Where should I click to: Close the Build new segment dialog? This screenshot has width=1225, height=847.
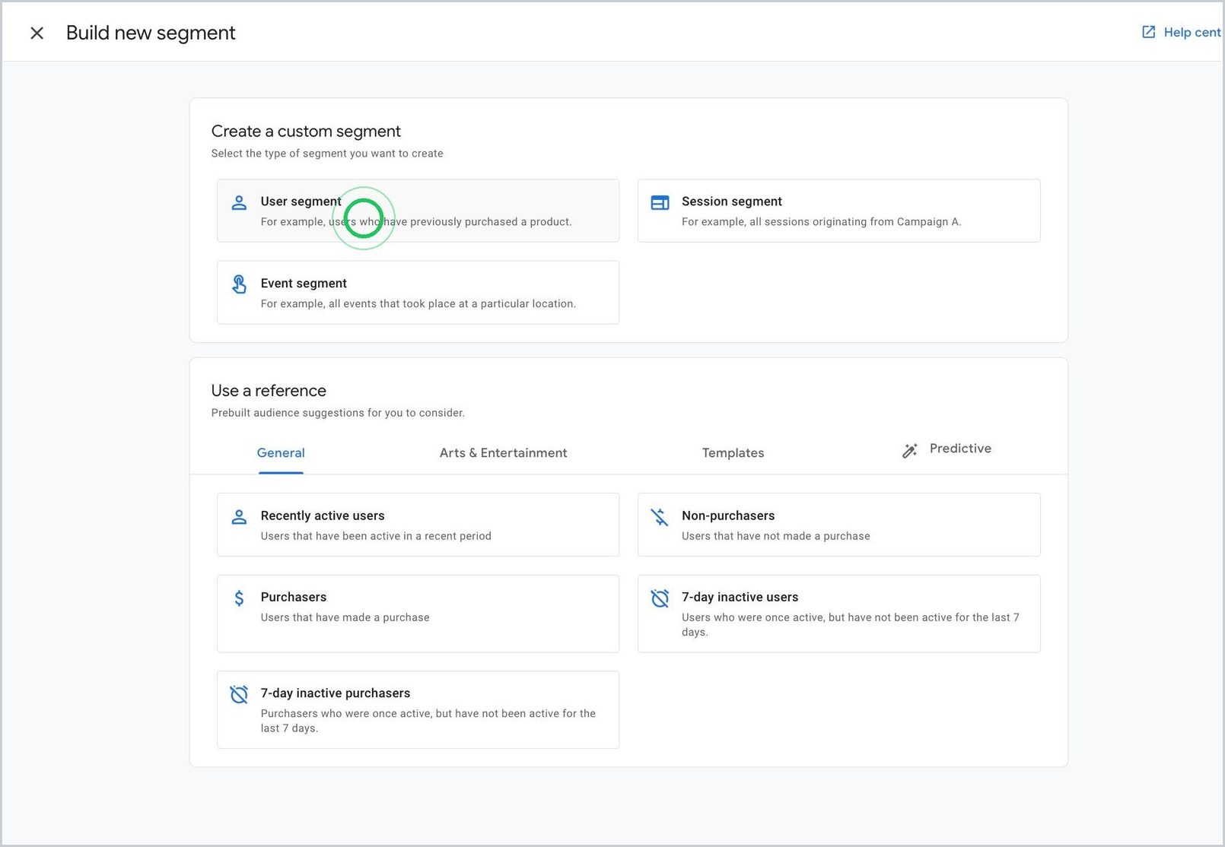click(37, 33)
